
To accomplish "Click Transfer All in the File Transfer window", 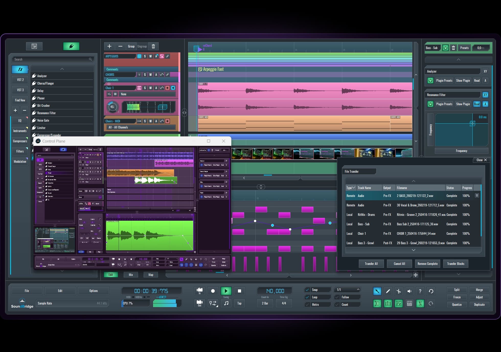I will click(x=371, y=263).
